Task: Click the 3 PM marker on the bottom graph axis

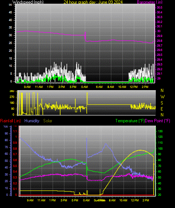Action: 64,200
